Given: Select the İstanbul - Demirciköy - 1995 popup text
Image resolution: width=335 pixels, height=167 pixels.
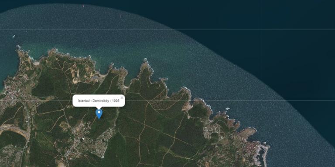Looking at the screenshot, I should (99, 101).
